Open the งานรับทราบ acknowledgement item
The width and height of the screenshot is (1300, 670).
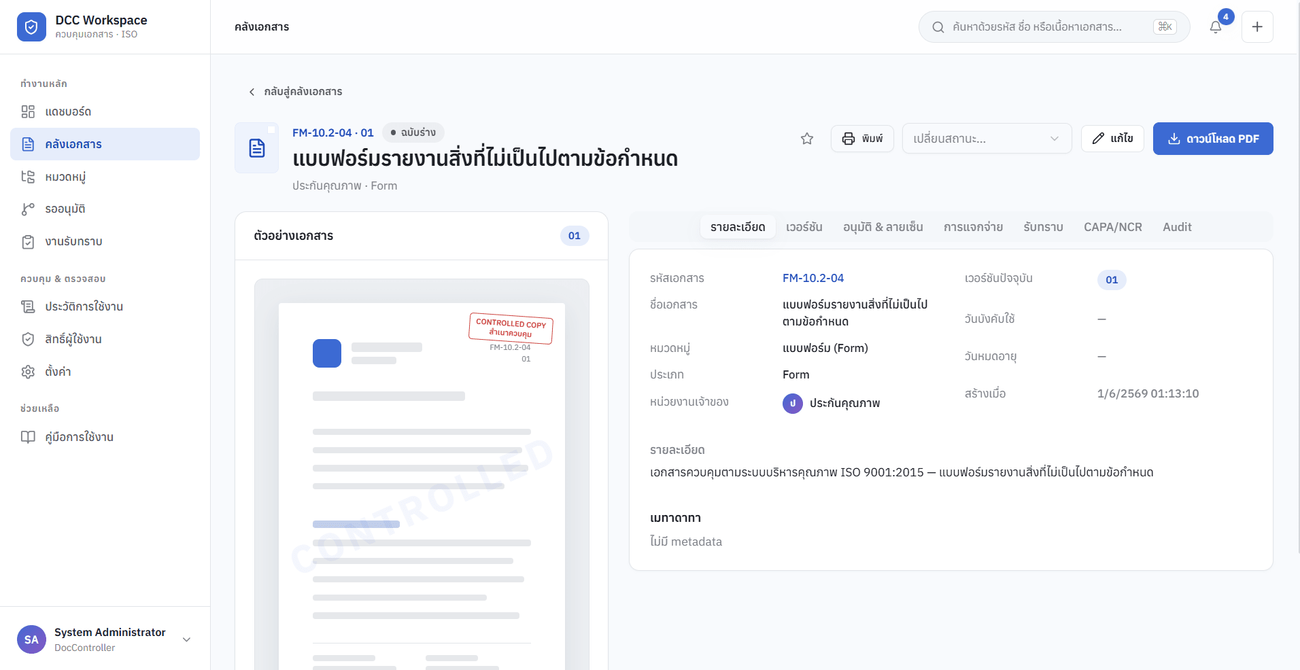(105, 241)
